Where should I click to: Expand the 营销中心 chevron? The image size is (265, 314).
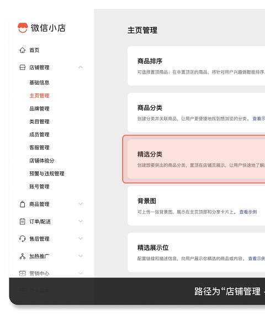(81, 273)
